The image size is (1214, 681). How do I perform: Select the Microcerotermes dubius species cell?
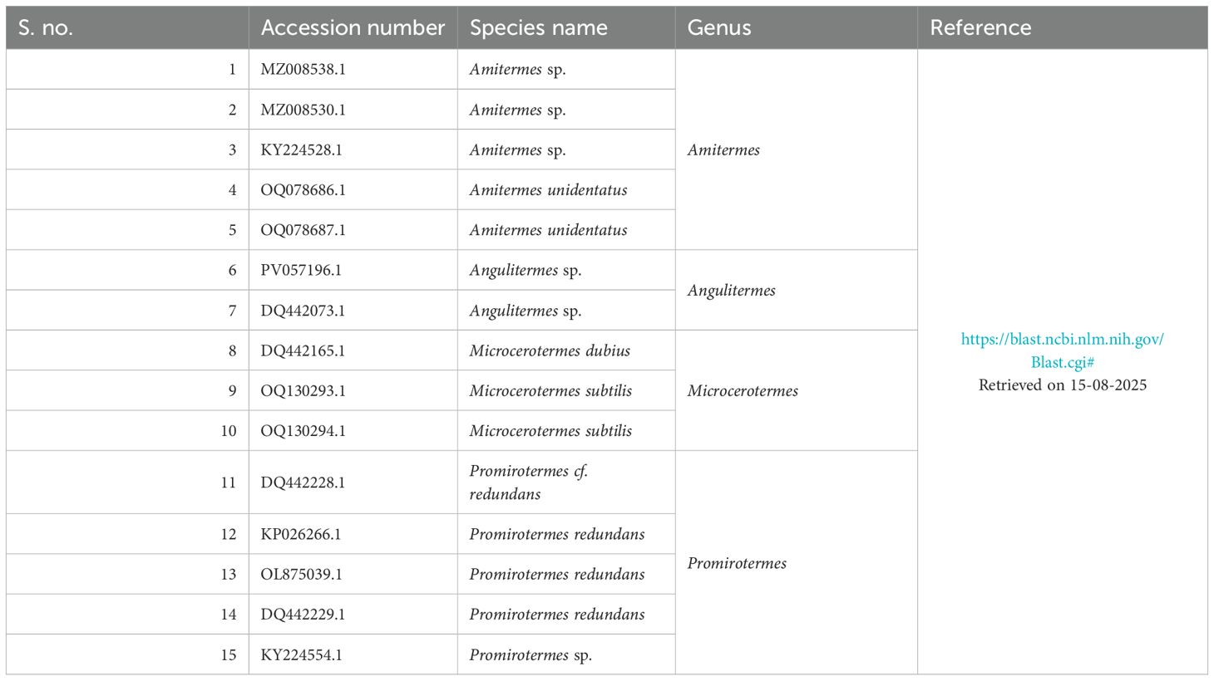pyautogui.click(x=550, y=350)
